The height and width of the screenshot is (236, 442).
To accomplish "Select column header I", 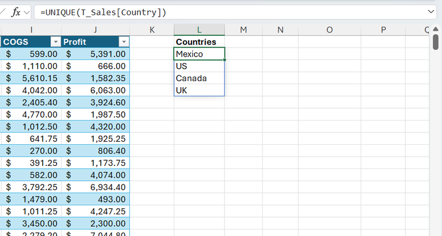I will [x=31, y=29].
